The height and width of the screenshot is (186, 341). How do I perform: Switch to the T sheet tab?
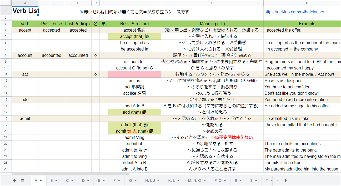(267, 180)
